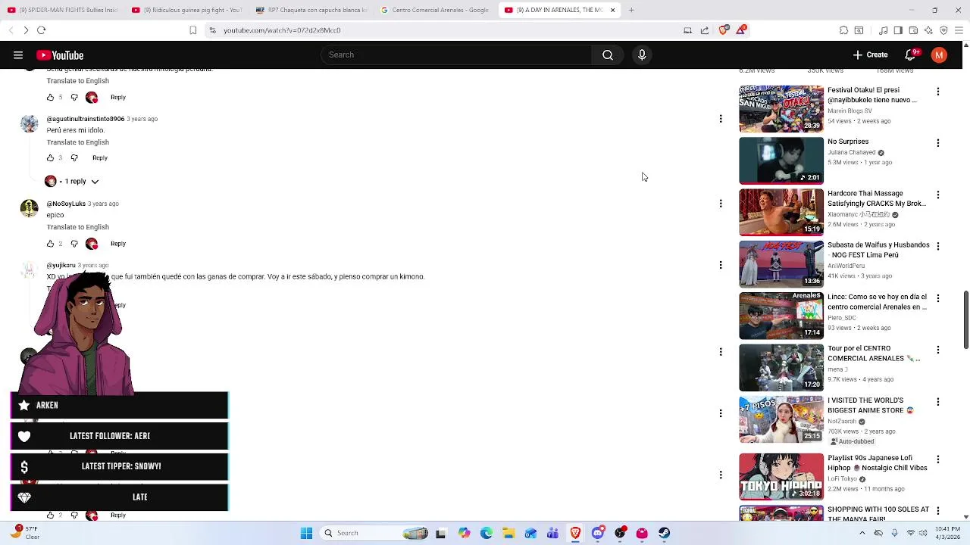The width and height of the screenshot is (970, 545).
Task: Go to the YouTube home logo
Action: (x=60, y=55)
